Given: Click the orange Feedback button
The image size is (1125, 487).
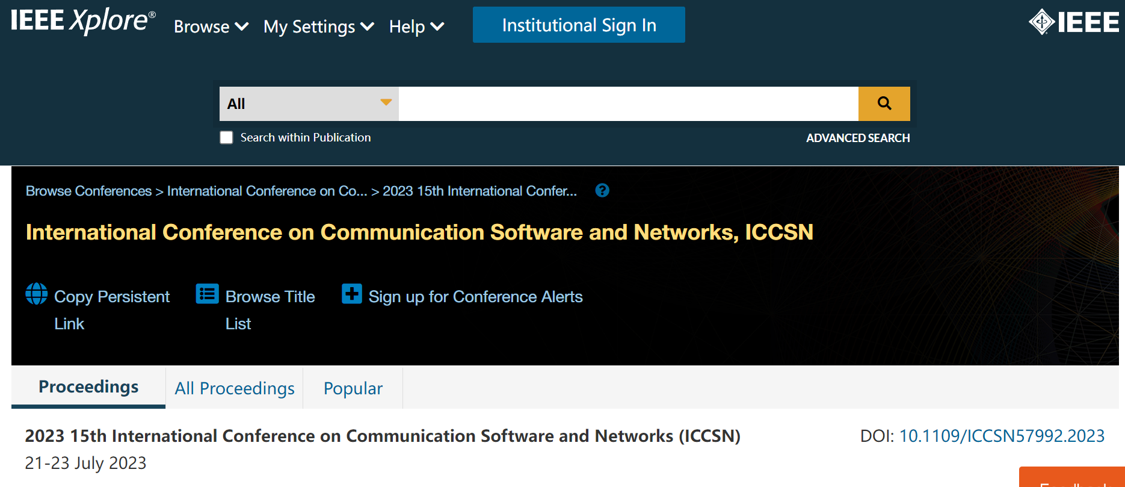Looking at the screenshot, I should 1072,477.
